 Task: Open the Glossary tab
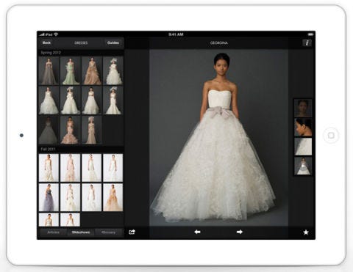point(108,232)
